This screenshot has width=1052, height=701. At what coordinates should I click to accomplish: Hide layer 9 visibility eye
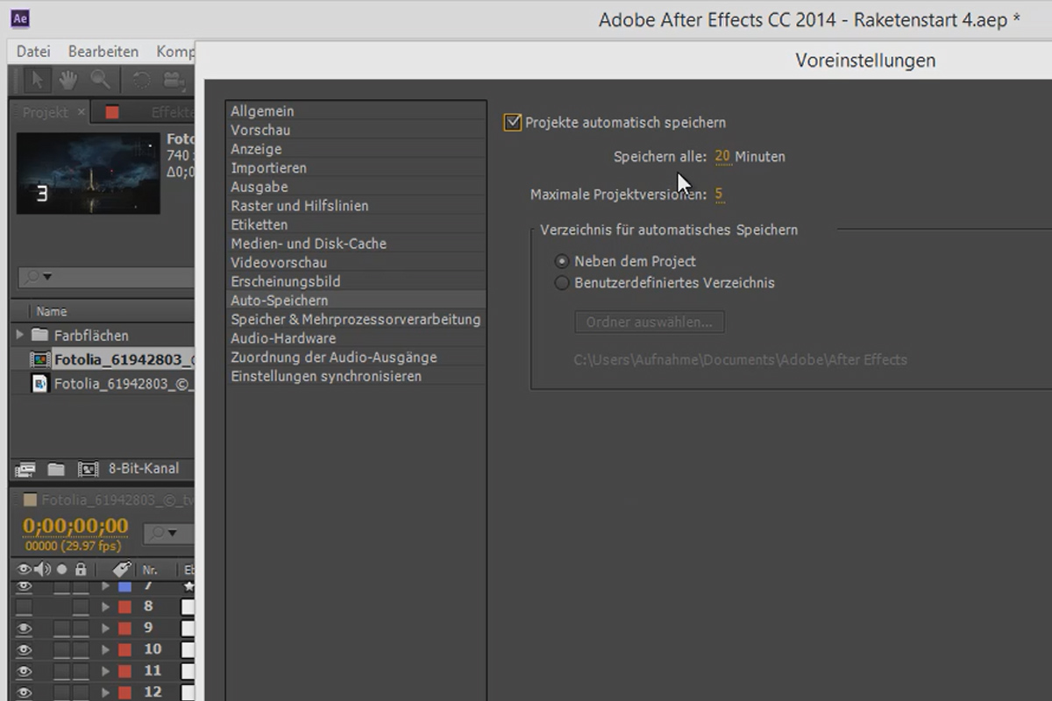click(24, 628)
